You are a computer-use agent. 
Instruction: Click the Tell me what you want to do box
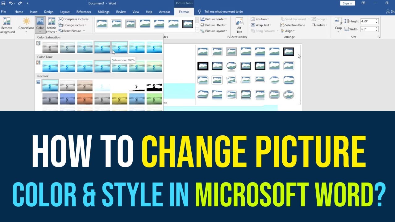pos(224,11)
